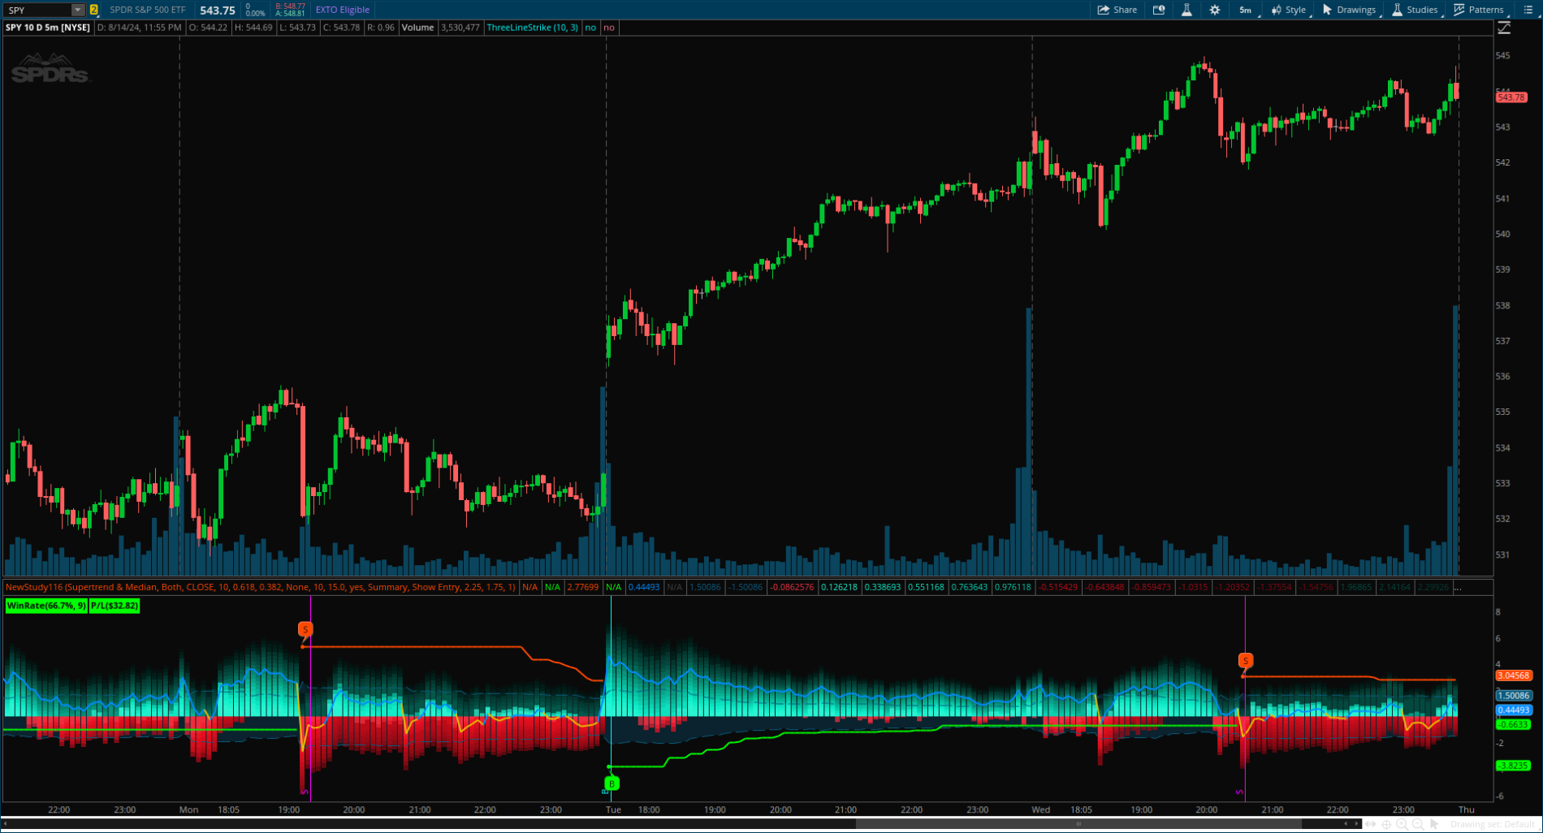The height and width of the screenshot is (833, 1543).
Task: Click the second orange S sell signal bubble
Action: point(1245,661)
